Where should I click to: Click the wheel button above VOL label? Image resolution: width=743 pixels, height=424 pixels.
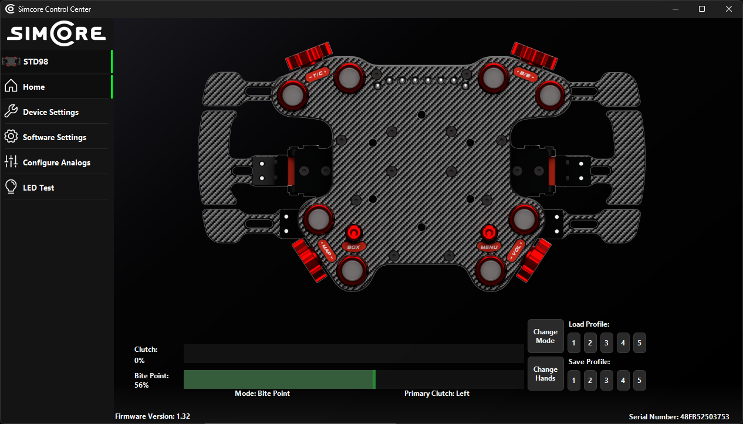524,219
